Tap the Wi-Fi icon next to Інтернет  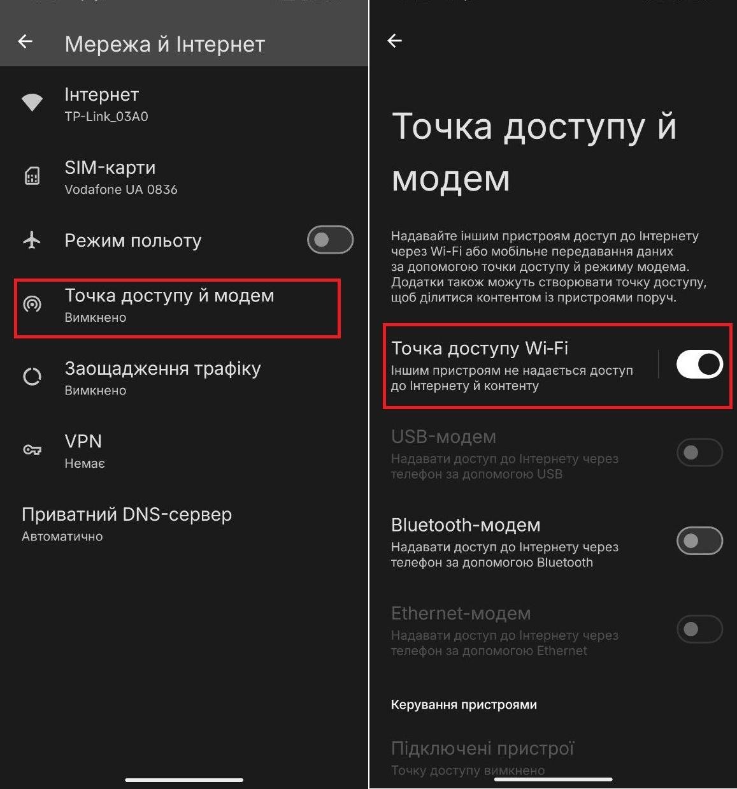(32, 103)
